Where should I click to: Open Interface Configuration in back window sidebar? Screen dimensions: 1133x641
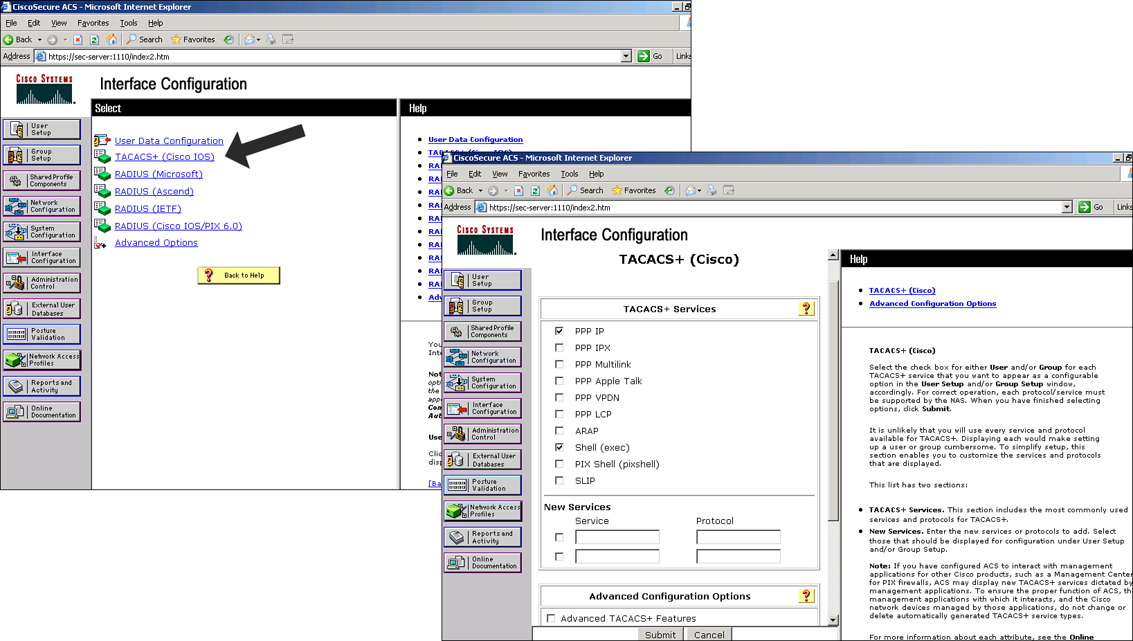42,258
